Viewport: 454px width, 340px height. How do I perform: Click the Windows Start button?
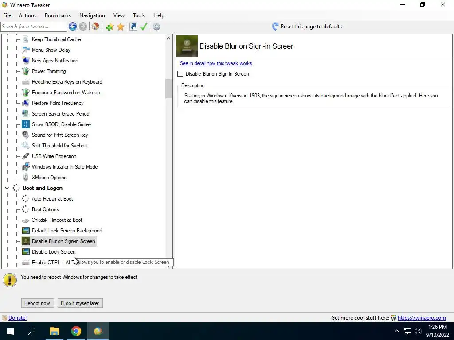click(x=11, y=331)
